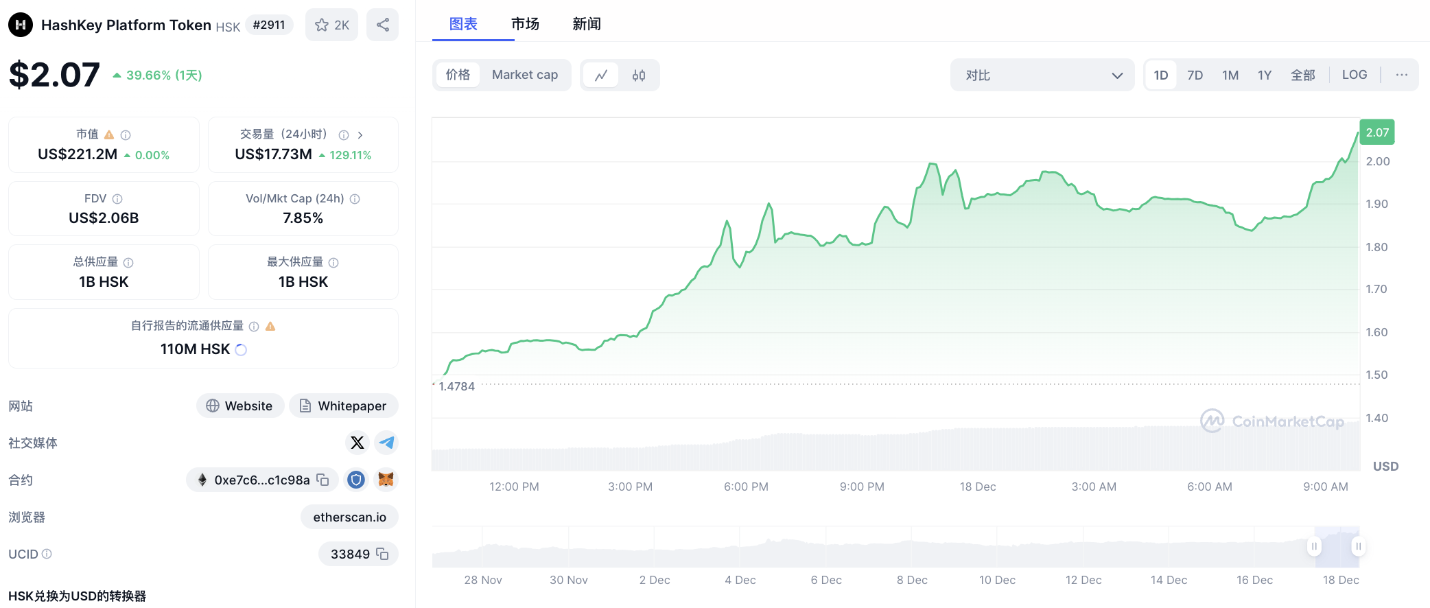Open the Website link button
The image size is (1430, 608).
tap(240, 406)
